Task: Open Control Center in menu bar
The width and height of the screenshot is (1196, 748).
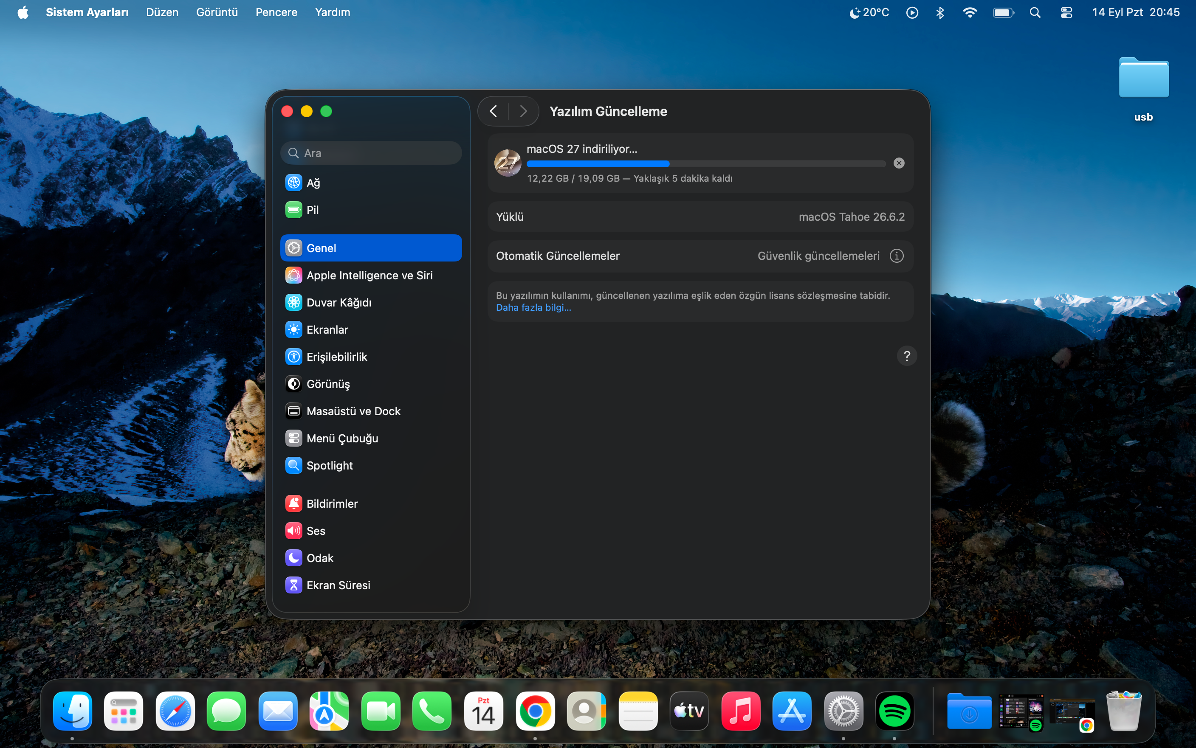Action: coord(1066,12)
